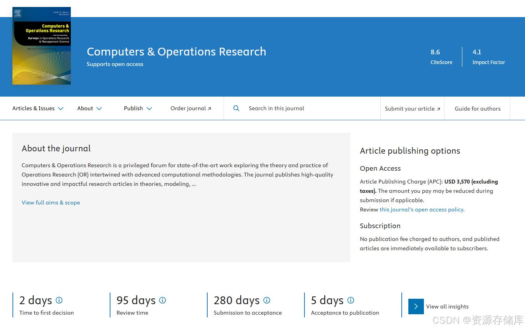525x329 pixels.
Task: Open the About dropdown menu
Action: 89,108
